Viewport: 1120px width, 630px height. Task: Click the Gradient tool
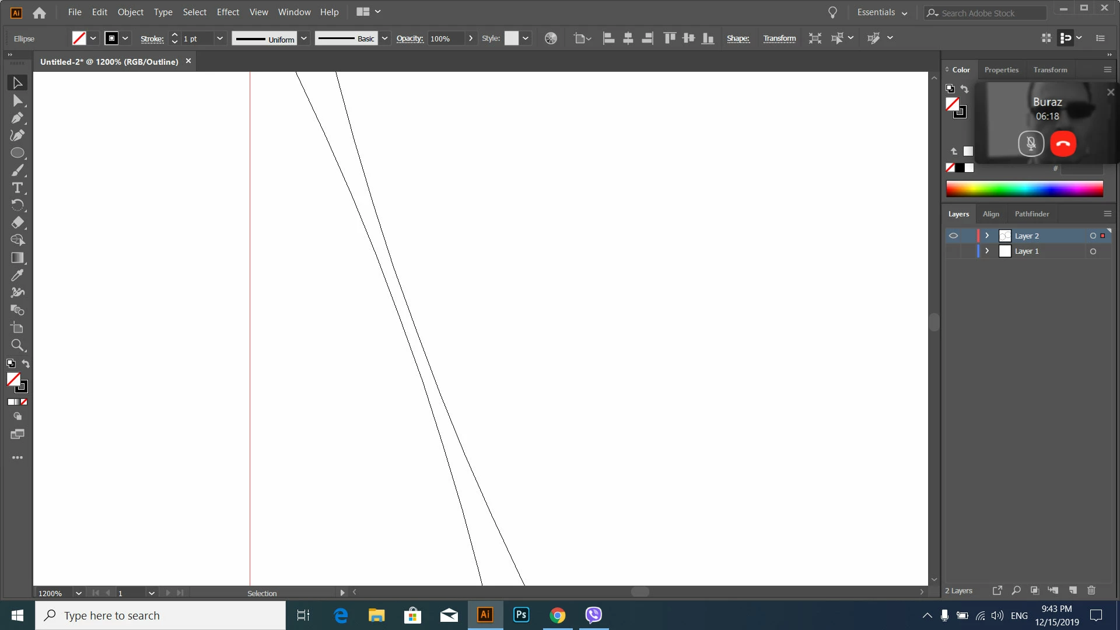pos(17,258)
